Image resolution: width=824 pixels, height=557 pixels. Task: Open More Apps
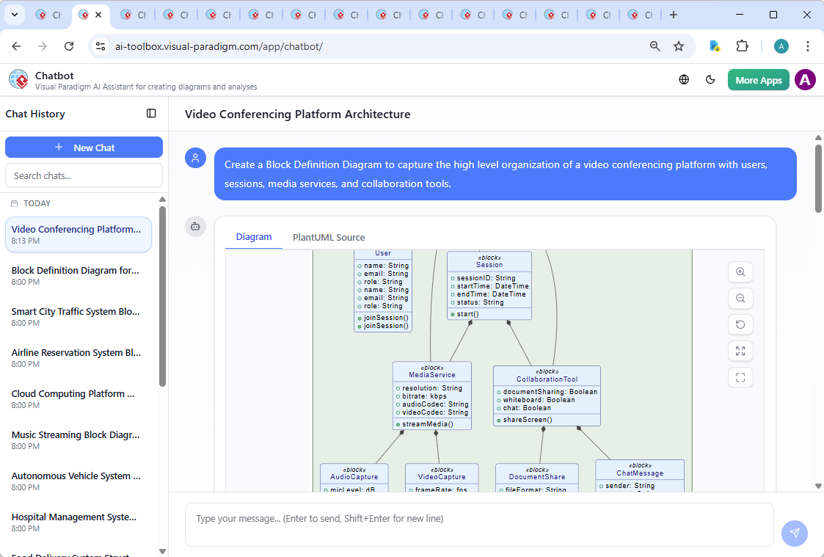coord(758,79)
